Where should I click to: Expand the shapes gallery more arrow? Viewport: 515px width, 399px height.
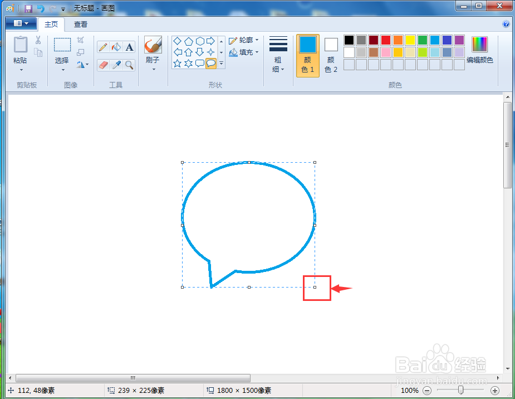[x=222, y=63]
